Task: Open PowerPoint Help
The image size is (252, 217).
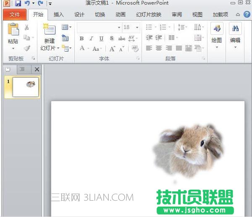Action: click(247, 14)
